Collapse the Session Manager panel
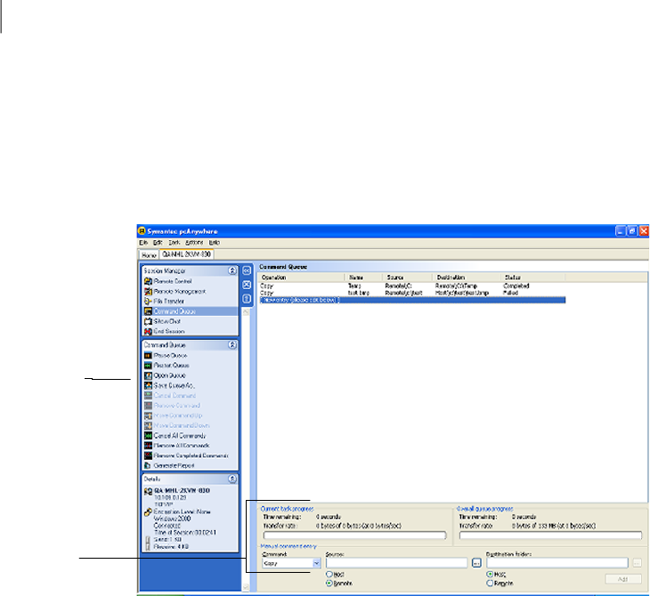Image resolution: width=650 pixels, height=596 pixels. [232, 270]
